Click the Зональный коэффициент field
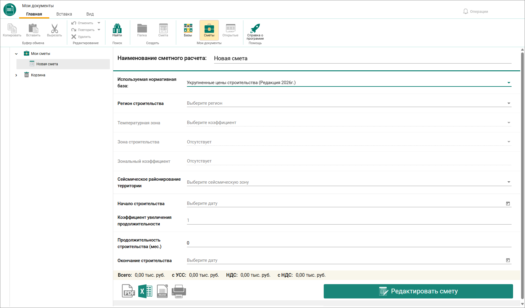 (x=349, y=161)
